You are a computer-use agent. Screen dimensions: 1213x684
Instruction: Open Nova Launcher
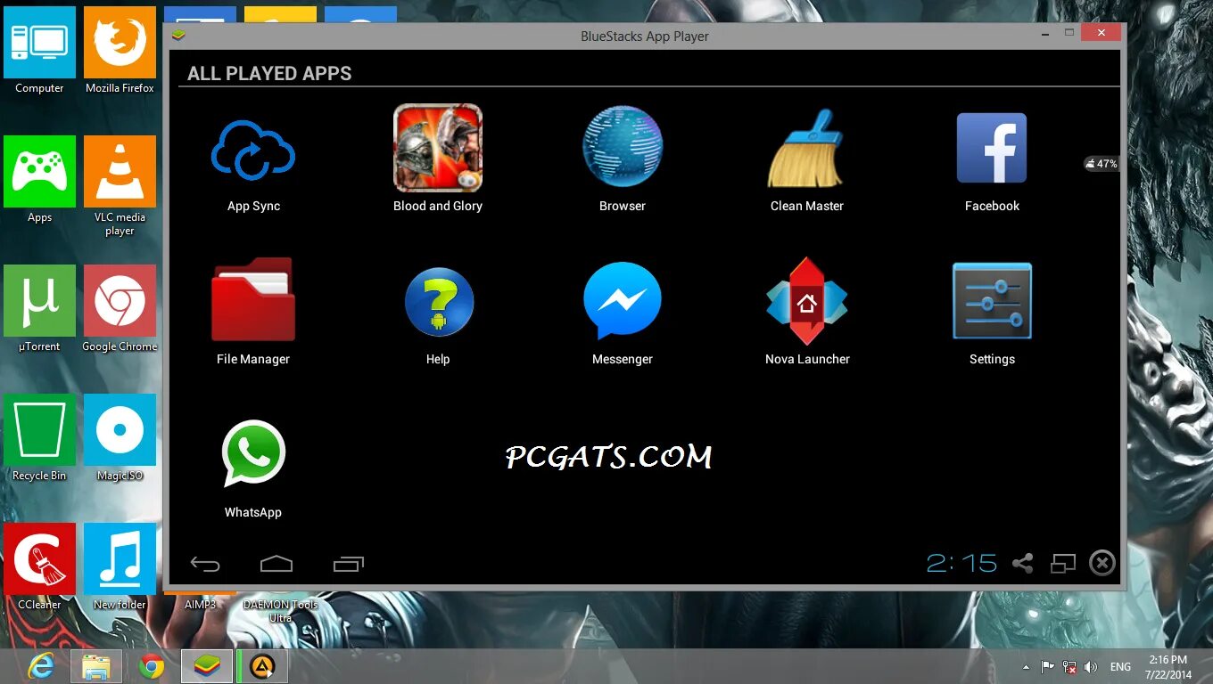click(x=806, y=301)
